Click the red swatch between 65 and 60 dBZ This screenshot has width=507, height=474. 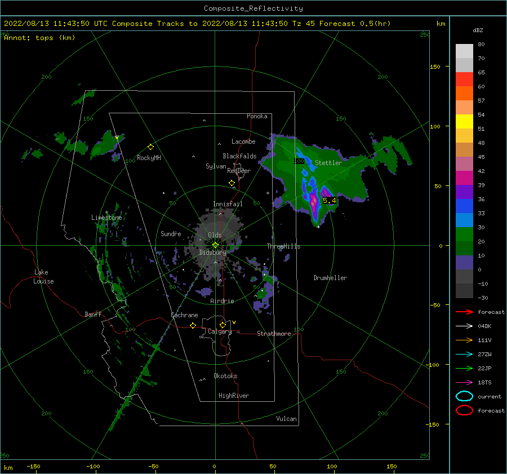tap(464, 79)
